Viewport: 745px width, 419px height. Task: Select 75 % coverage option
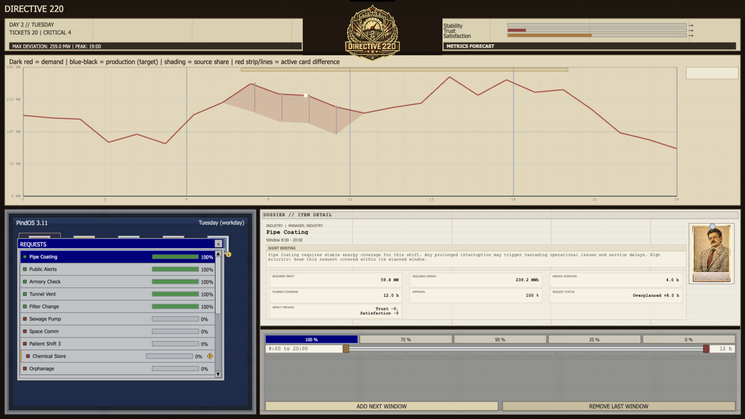(405, 339)
